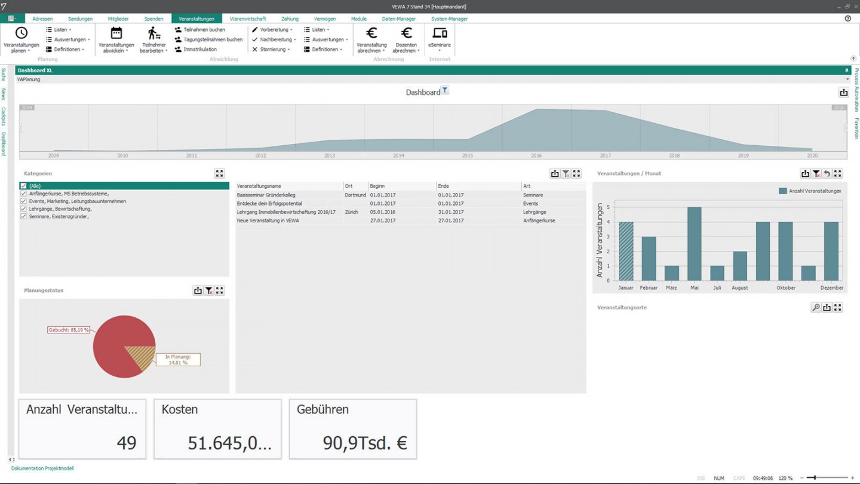Clear the filter on Veranstaltungen / Monat
The image size is (860, 484).
tap(816, 173)
